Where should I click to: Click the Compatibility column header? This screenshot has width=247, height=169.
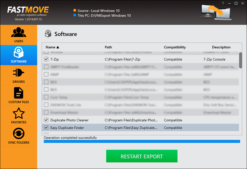click(x=175, y=47)
